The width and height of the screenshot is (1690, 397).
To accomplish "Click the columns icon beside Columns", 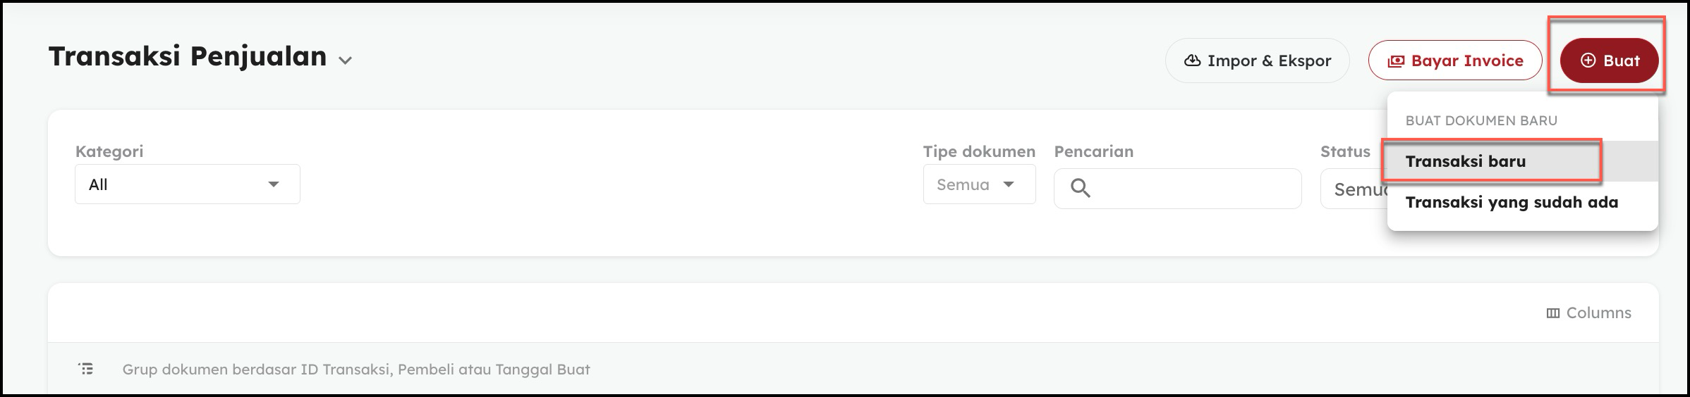I will 1552,313.
